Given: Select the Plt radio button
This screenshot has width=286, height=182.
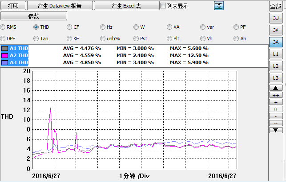Looking at the screenshot, I should 169,39.
